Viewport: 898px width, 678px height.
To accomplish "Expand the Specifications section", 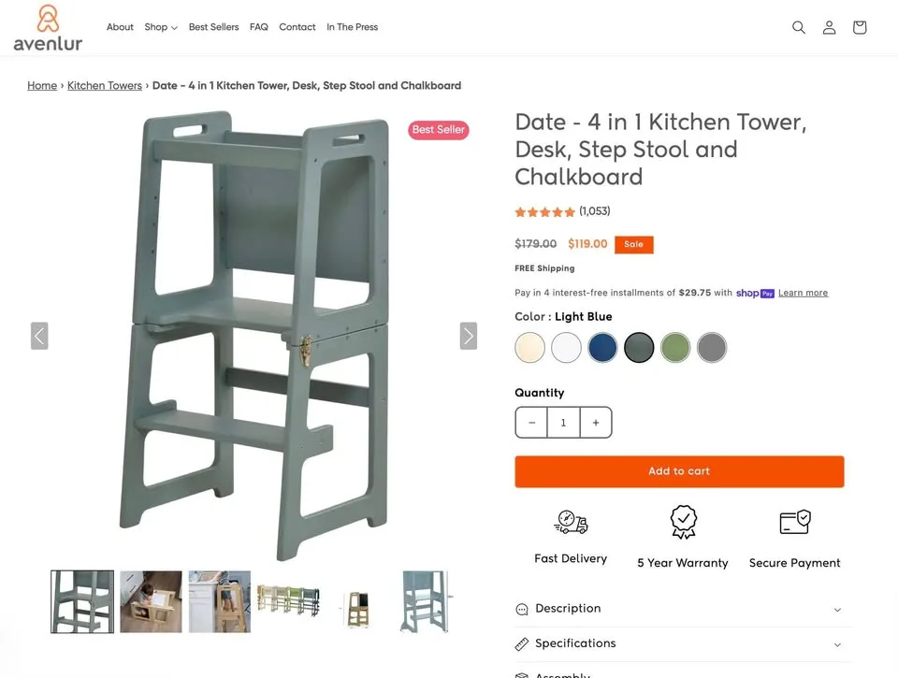I will 678,643.
